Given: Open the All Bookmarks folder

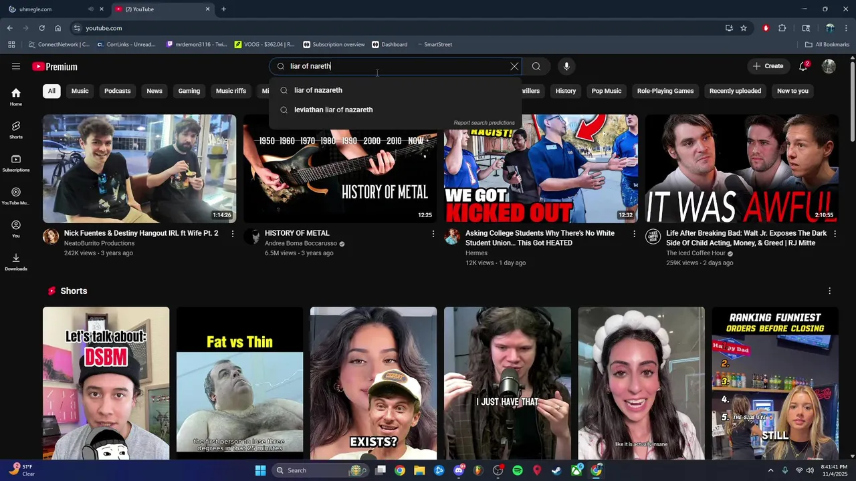Looking at the screenshot, I should [827, 44].
